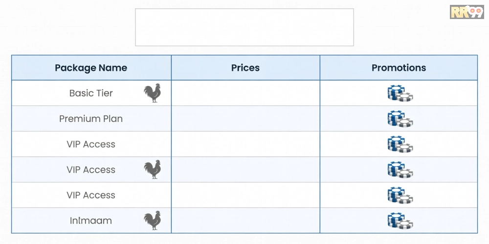The width and height of the screenshot is (489, 244).
Task: Click the empty box above the table
Action: pos(244,27)
